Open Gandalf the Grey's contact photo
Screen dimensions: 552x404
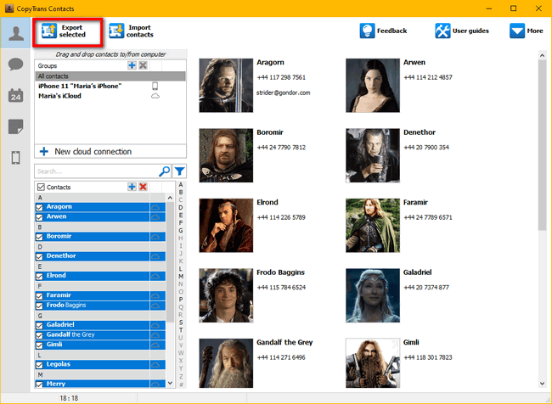point(226,363)
